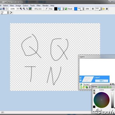The image size is (115, 115).
Task: Open the View menu
Action: tap(12, 5)
